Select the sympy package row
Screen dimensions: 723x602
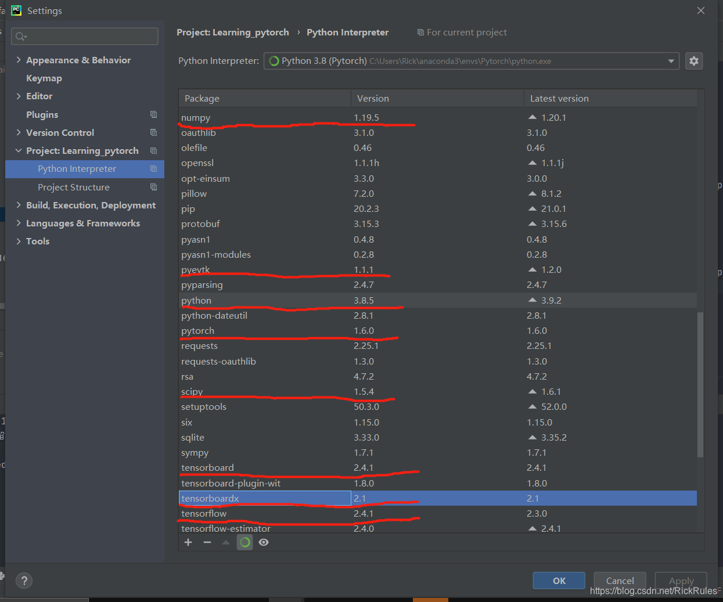pos(438,452)
